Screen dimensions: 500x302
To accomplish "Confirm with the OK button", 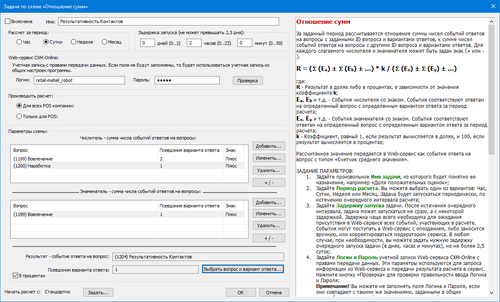I will click(240, 292).
